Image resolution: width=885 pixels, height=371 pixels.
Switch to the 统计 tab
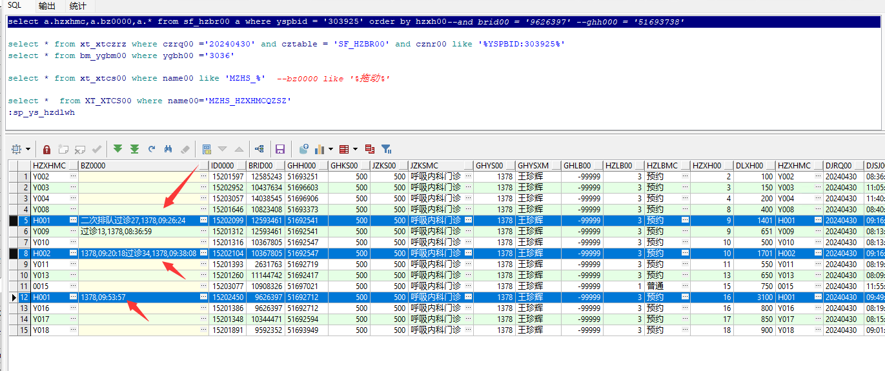pyautogui.click(x=77, y=6)
